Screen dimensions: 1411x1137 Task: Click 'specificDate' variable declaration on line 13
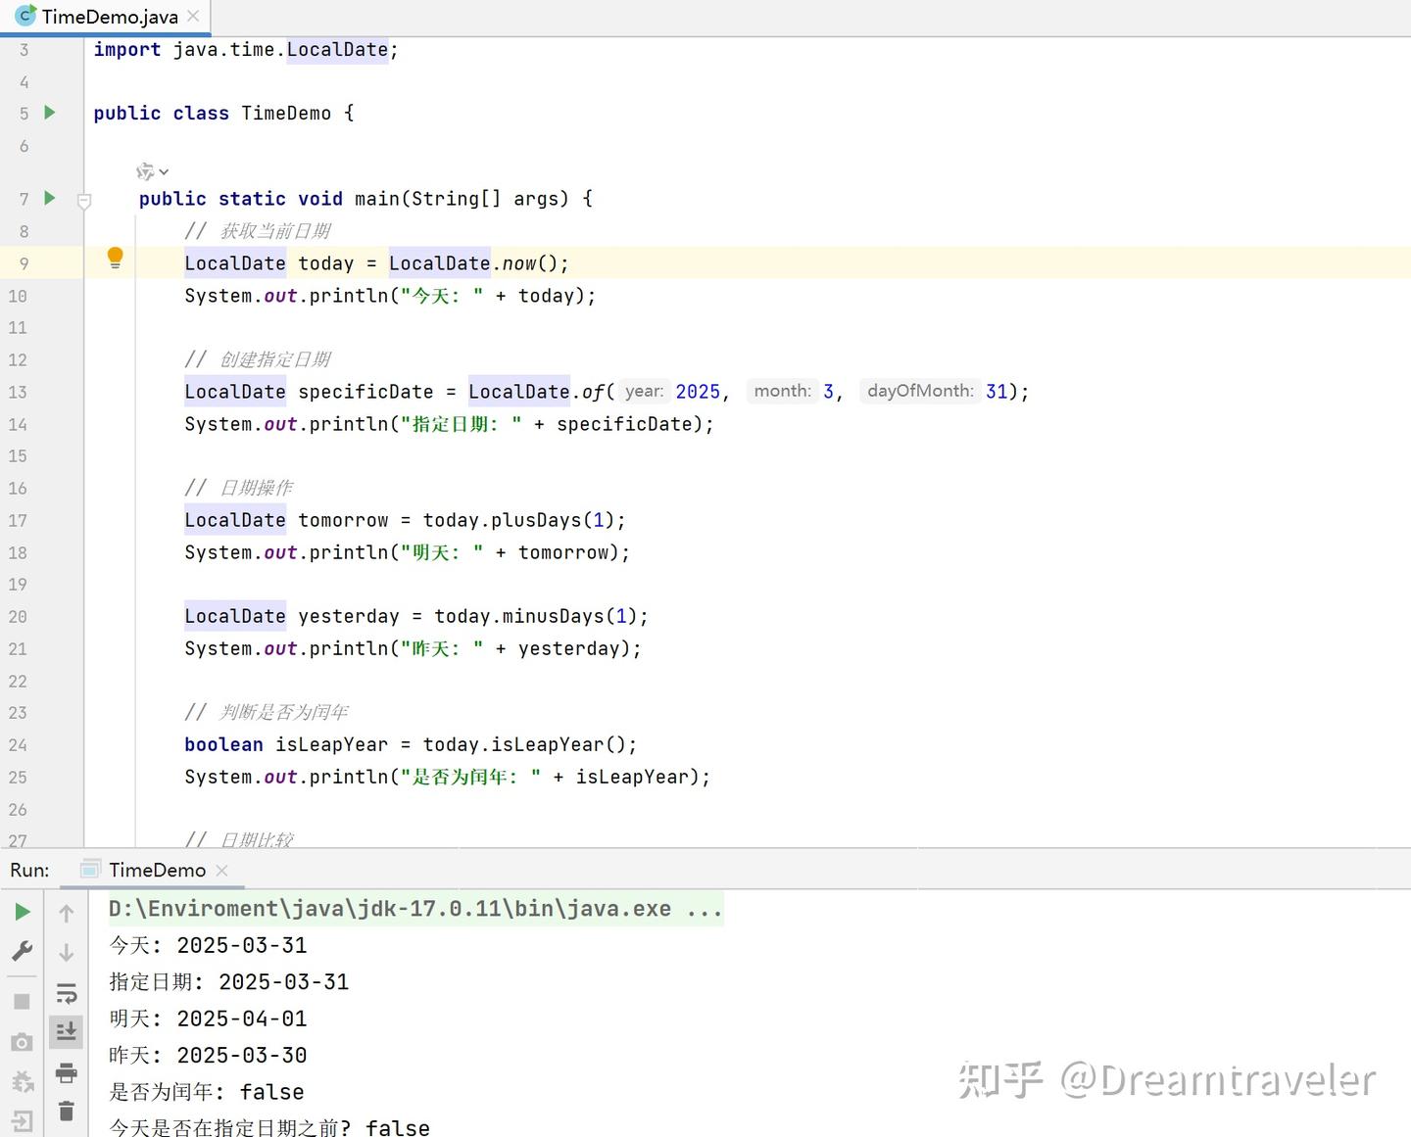[x=365, y=392]
